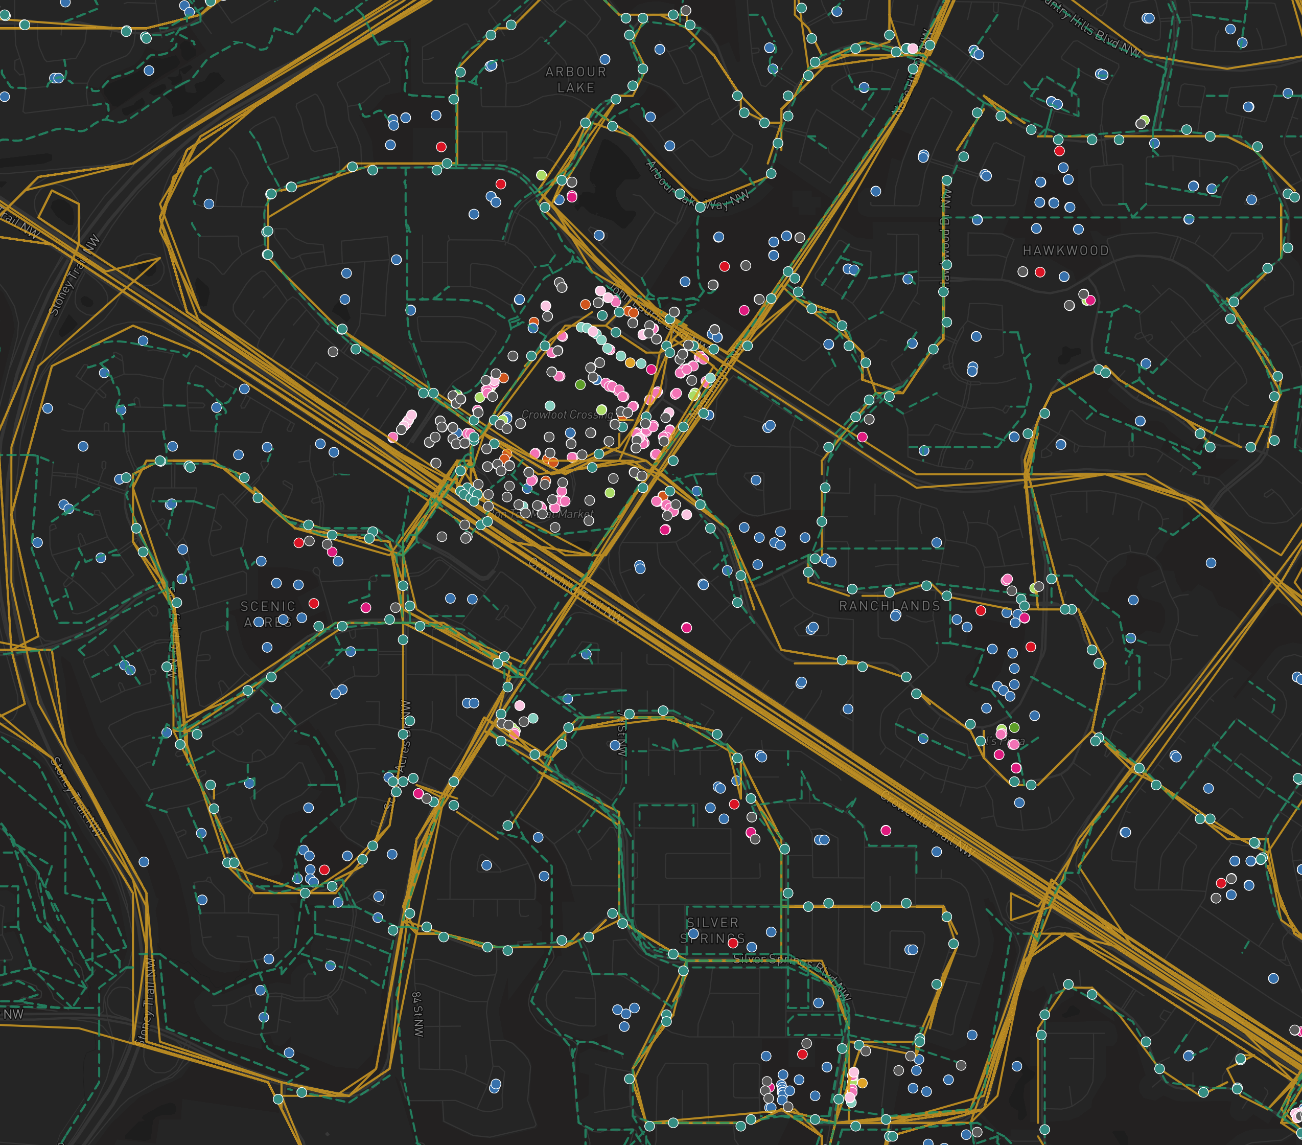Click the lone red dot in Scenic Acres
The width and height of the screenshot is (1302, 1145).
click(314, 605)
